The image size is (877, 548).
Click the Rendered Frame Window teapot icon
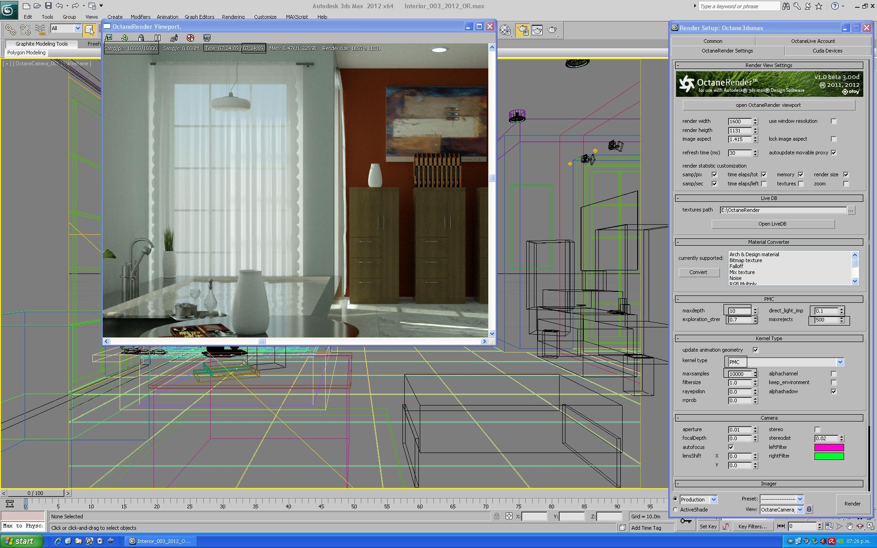(x=537, y=30)
